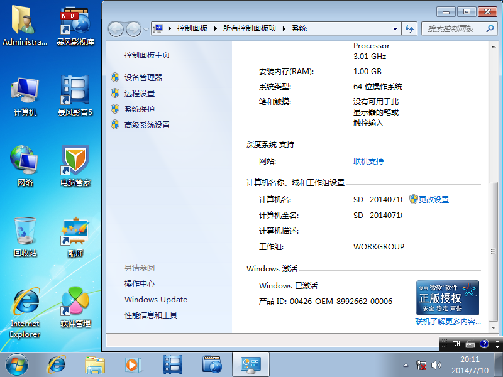The image size is (503, 377).
Task: Navigate to 所有控制面板项 breadcrumb
Action: point(250,28)
